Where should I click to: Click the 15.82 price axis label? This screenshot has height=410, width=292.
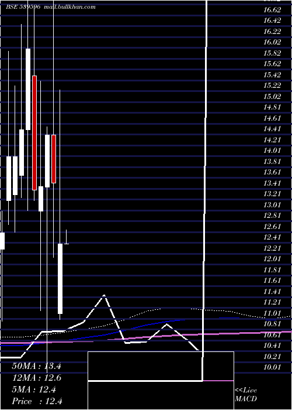point(273,53)
